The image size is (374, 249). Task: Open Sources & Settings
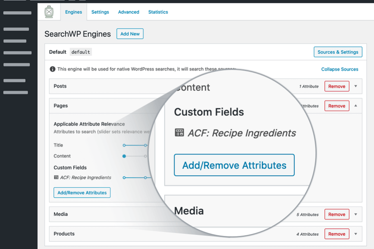pos(338,52)
